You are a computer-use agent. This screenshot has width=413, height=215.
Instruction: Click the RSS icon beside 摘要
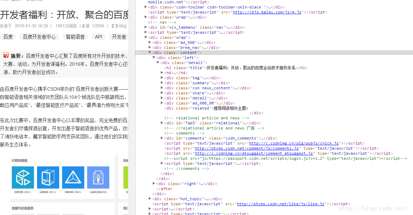pos(6,55)
